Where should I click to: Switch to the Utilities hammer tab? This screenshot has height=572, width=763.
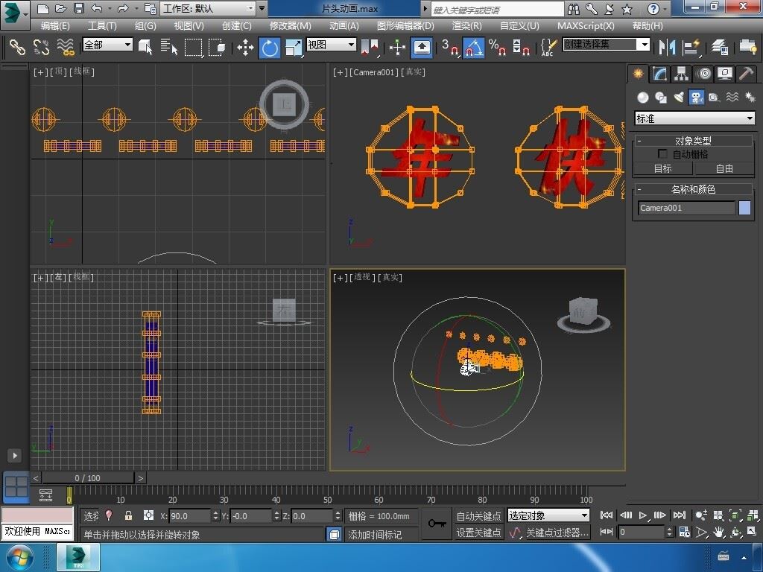click(x=746, y=74)
